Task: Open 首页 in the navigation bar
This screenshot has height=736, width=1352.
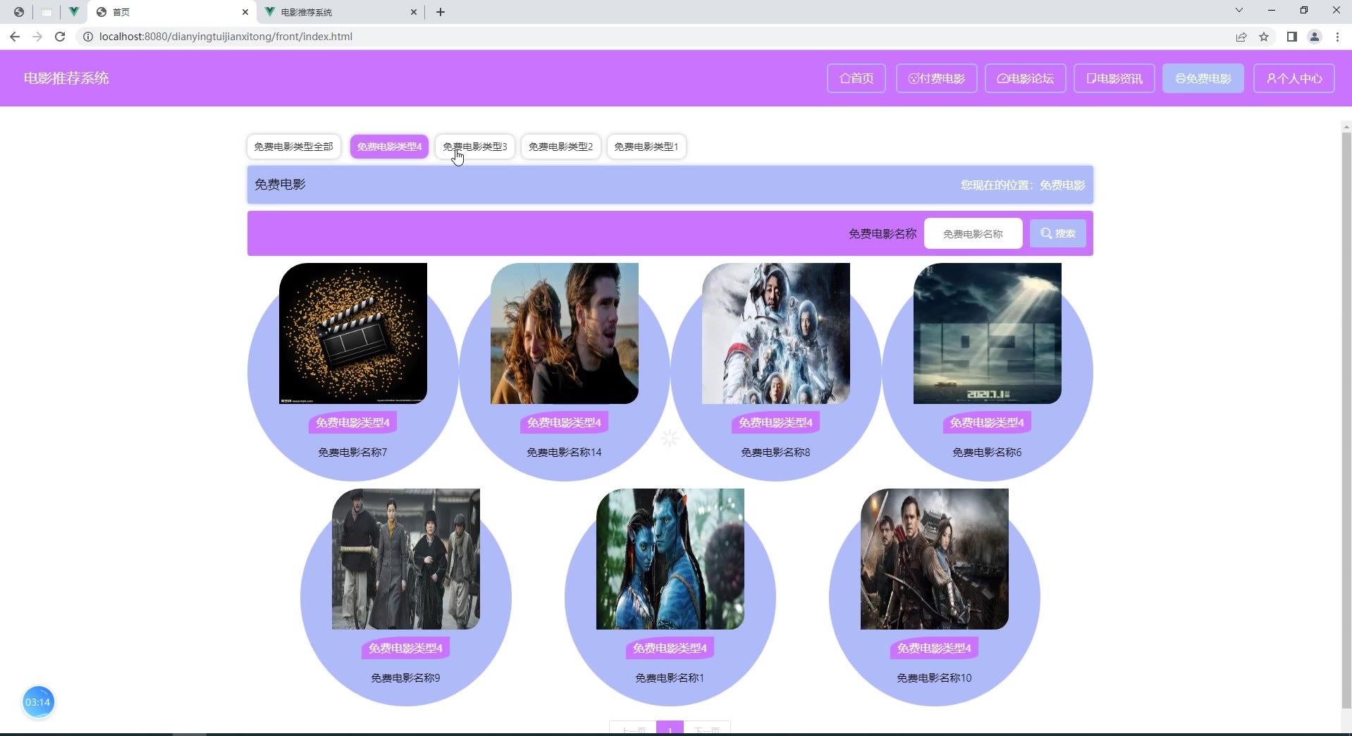Action: (x=856, y=78)
